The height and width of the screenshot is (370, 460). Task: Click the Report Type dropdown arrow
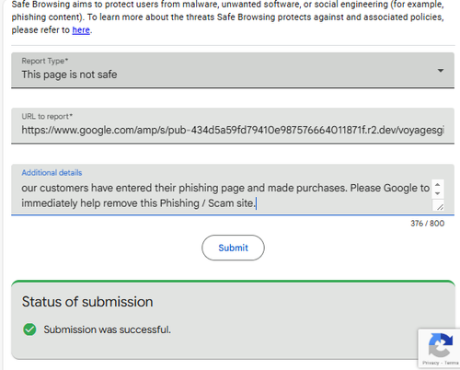441,71
